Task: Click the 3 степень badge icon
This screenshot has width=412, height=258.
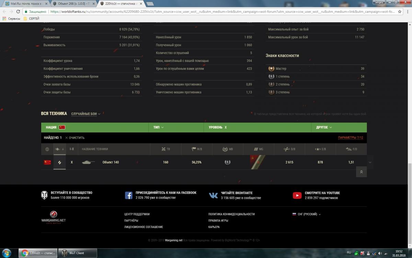Action: click(x=271, y=92)
